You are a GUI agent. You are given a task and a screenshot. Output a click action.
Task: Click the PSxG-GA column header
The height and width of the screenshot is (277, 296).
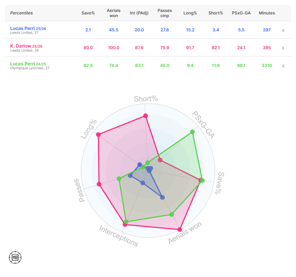[x=241, y=13]
